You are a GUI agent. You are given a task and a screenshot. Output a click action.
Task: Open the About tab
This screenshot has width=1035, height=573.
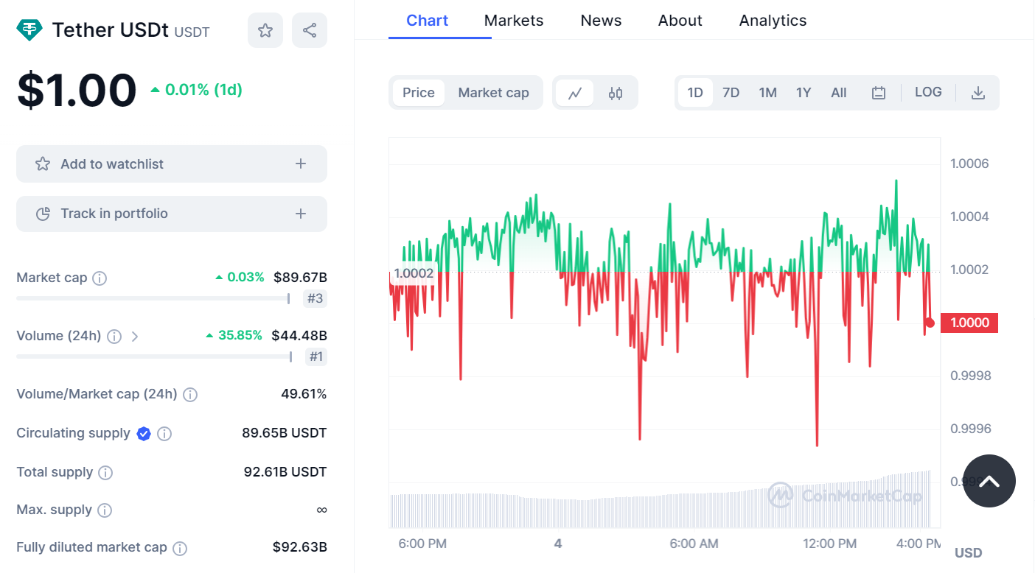(x=680, y=21)
